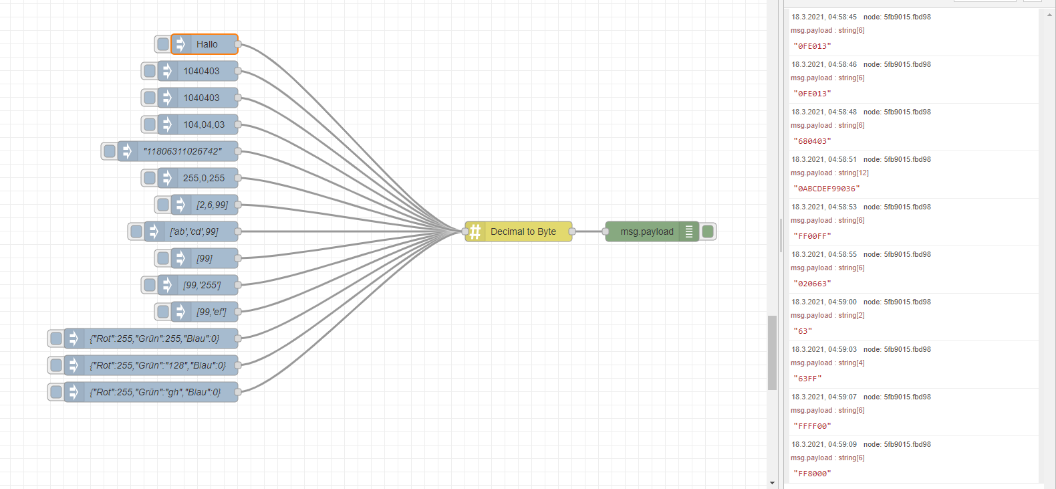
Task: Click the msg.payload : string[12] label
Action: [x=829, y=173]
